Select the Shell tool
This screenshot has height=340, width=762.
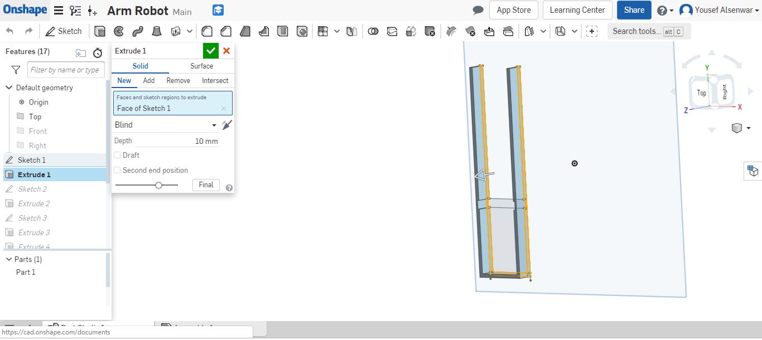tap(283, 31)
